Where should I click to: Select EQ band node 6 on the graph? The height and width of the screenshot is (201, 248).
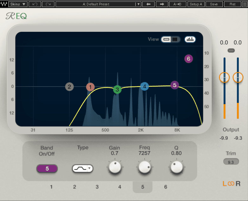click(x=188, y=59)
